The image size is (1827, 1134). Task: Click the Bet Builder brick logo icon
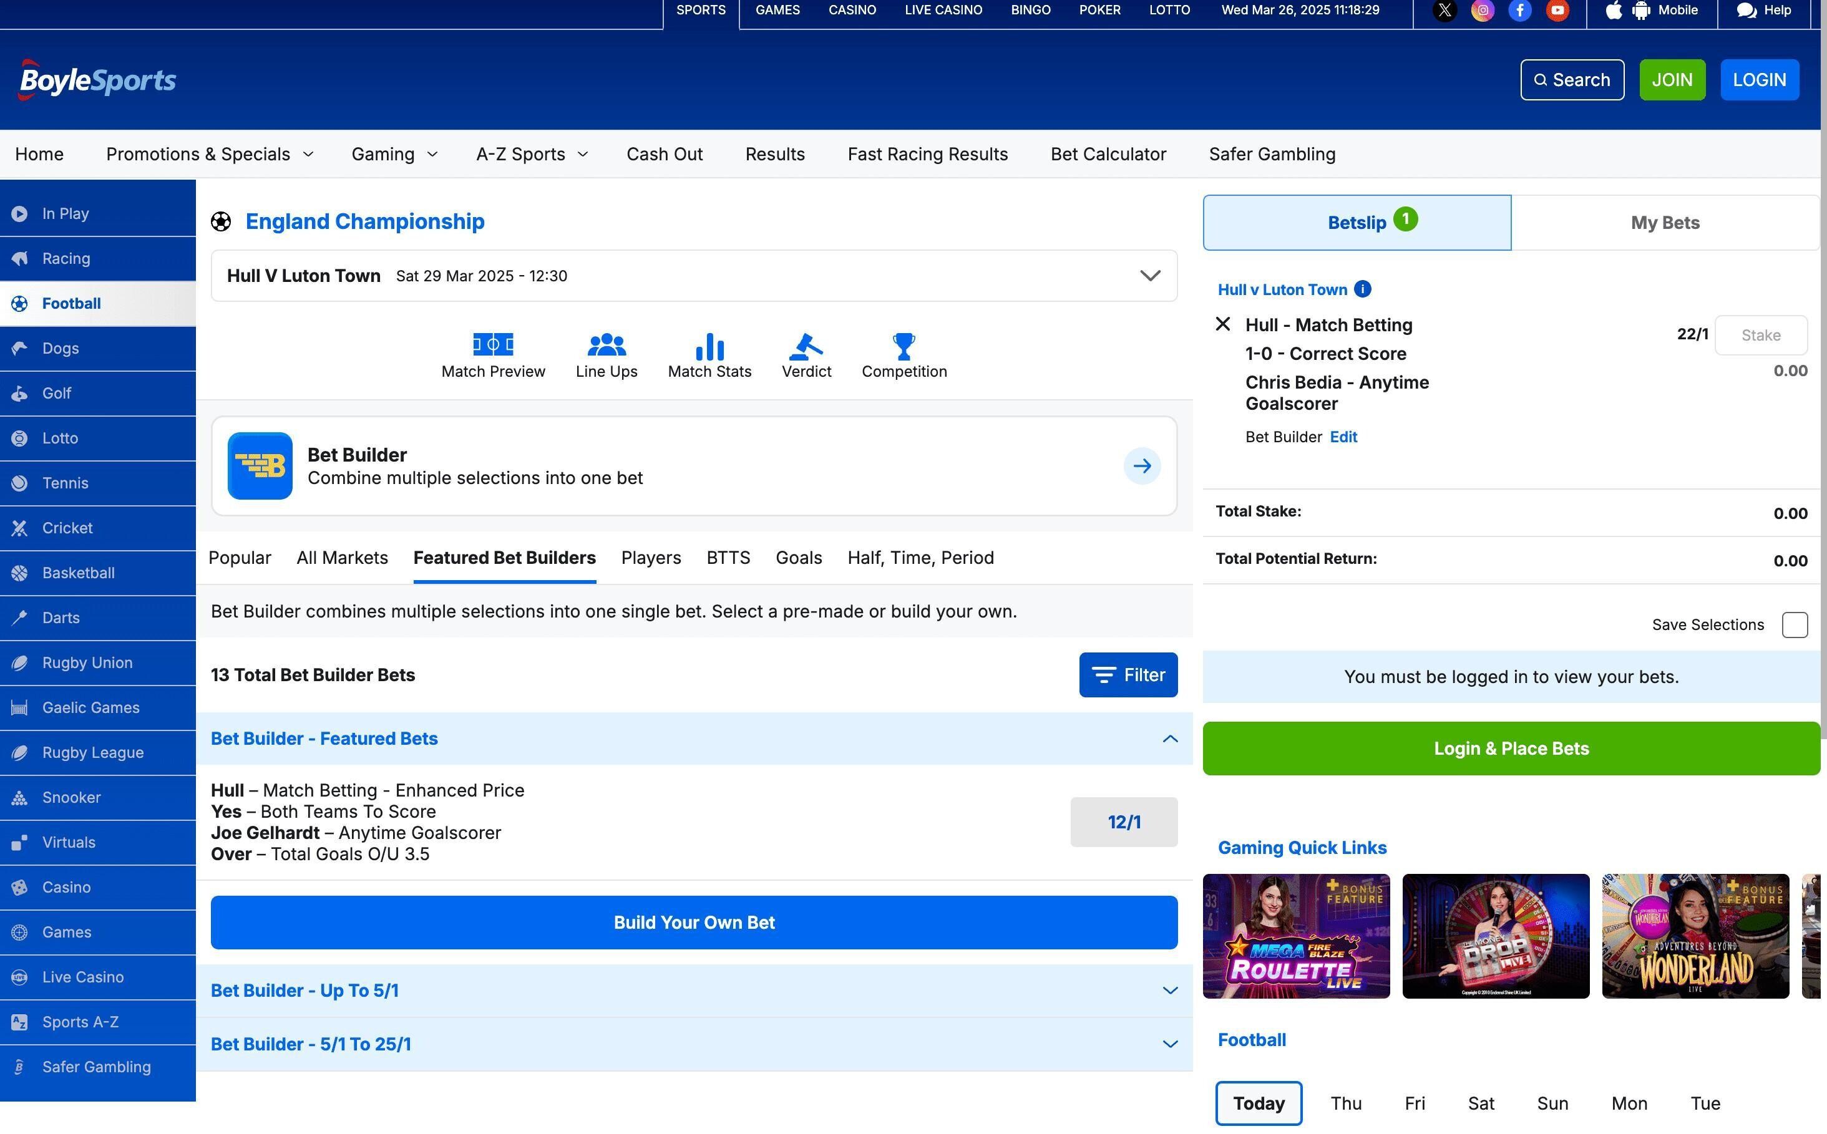tap(260, 466)
